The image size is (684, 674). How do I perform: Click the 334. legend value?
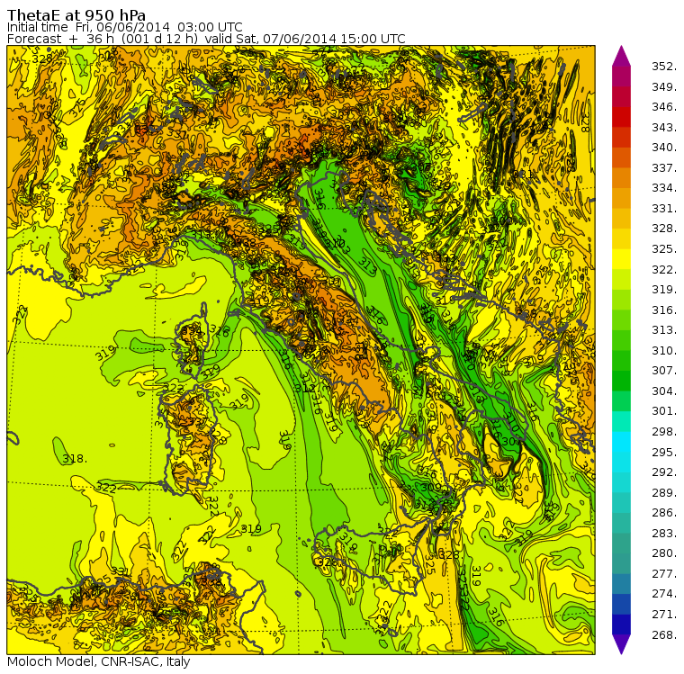pyautogui.click(x=664, y=188)
